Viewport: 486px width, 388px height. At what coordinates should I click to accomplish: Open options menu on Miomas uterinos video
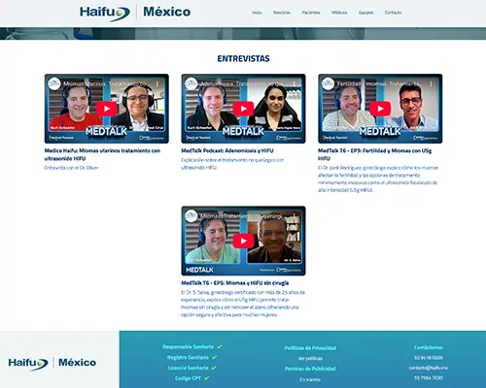pos(157,83)
